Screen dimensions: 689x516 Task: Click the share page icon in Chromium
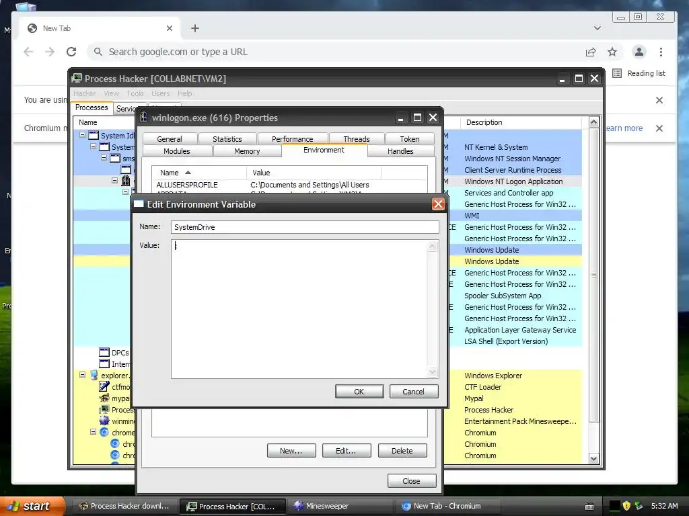tap(591, 52)
